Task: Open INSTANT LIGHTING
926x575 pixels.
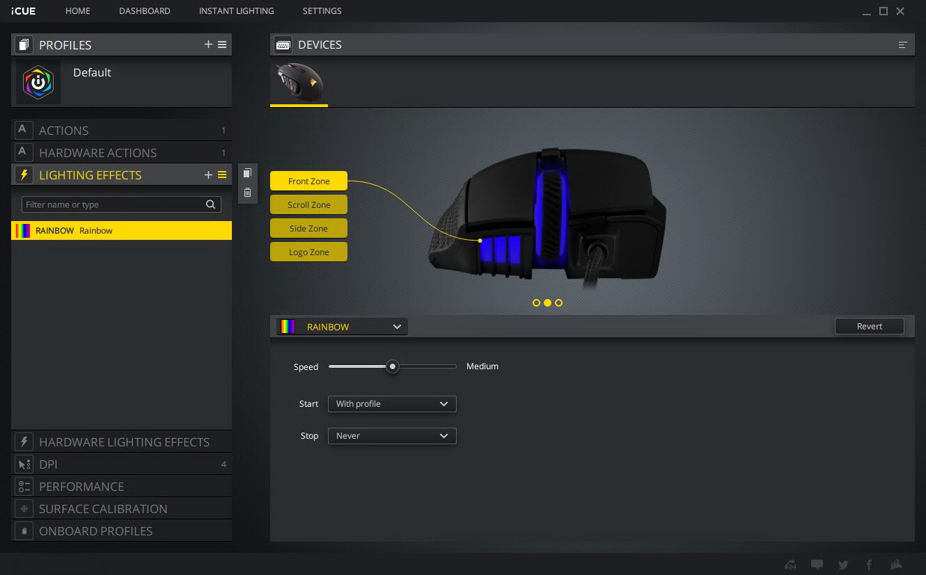Action: [236, 11]
